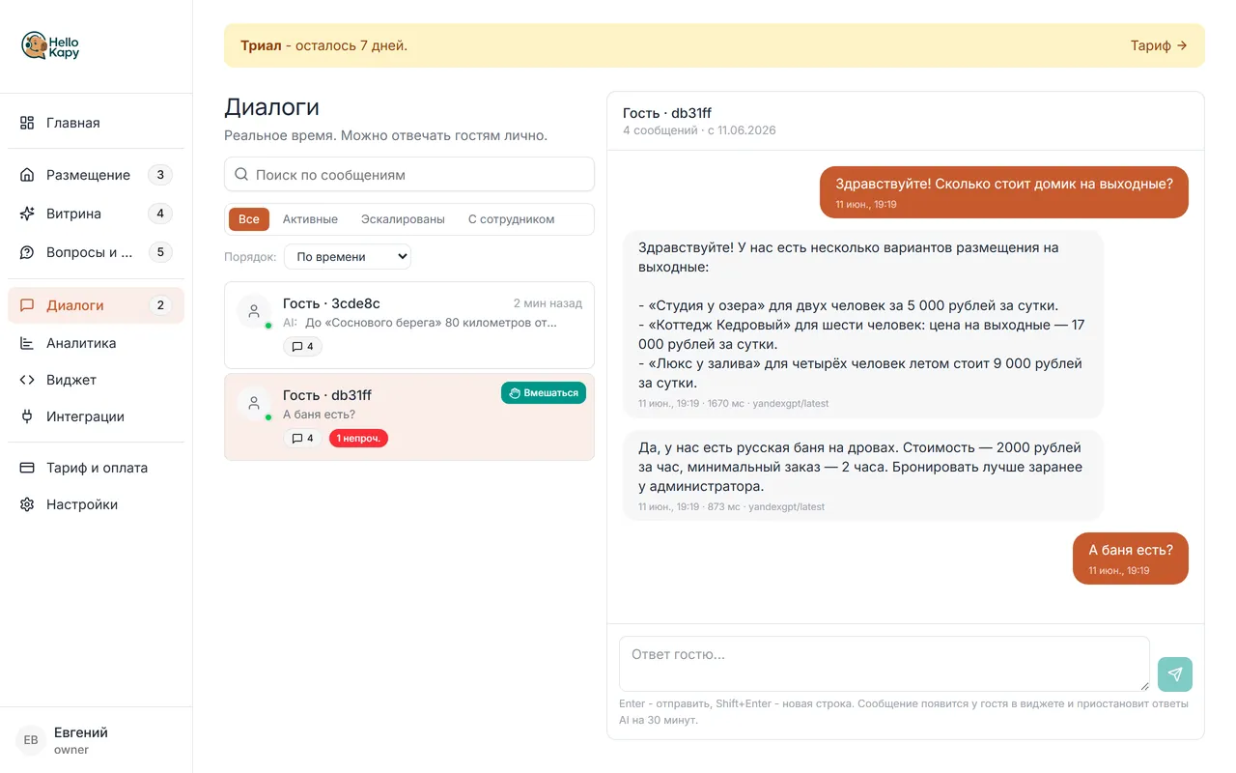
Task: Open Виджет code icon in sidebar
Action: [27, 380]
